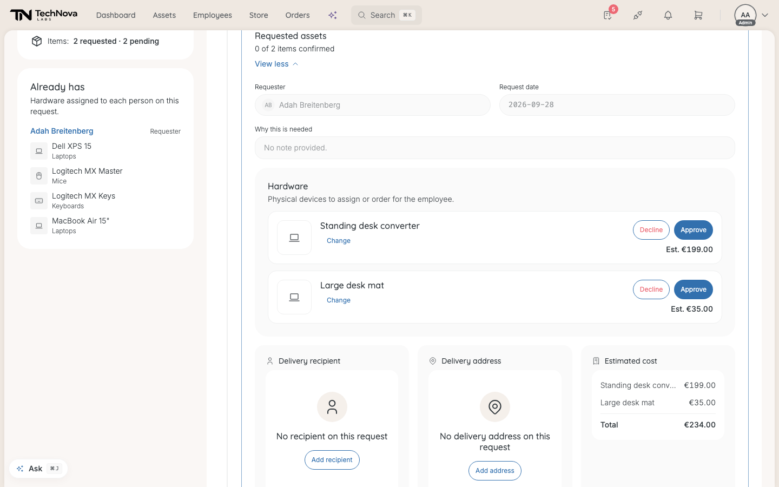Image resolution: width=779 pixels, height=487 pixels.
Task: Click Add address button
Action: coord(495,471)
